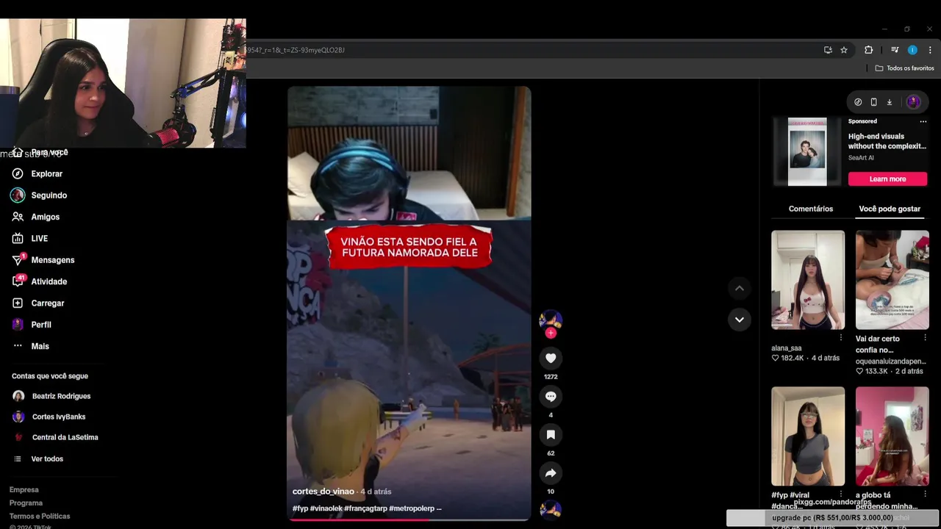The height and width of the screenshot is (529, 941).
Task: Click the browser address bar URL
Action: (296, 50)
